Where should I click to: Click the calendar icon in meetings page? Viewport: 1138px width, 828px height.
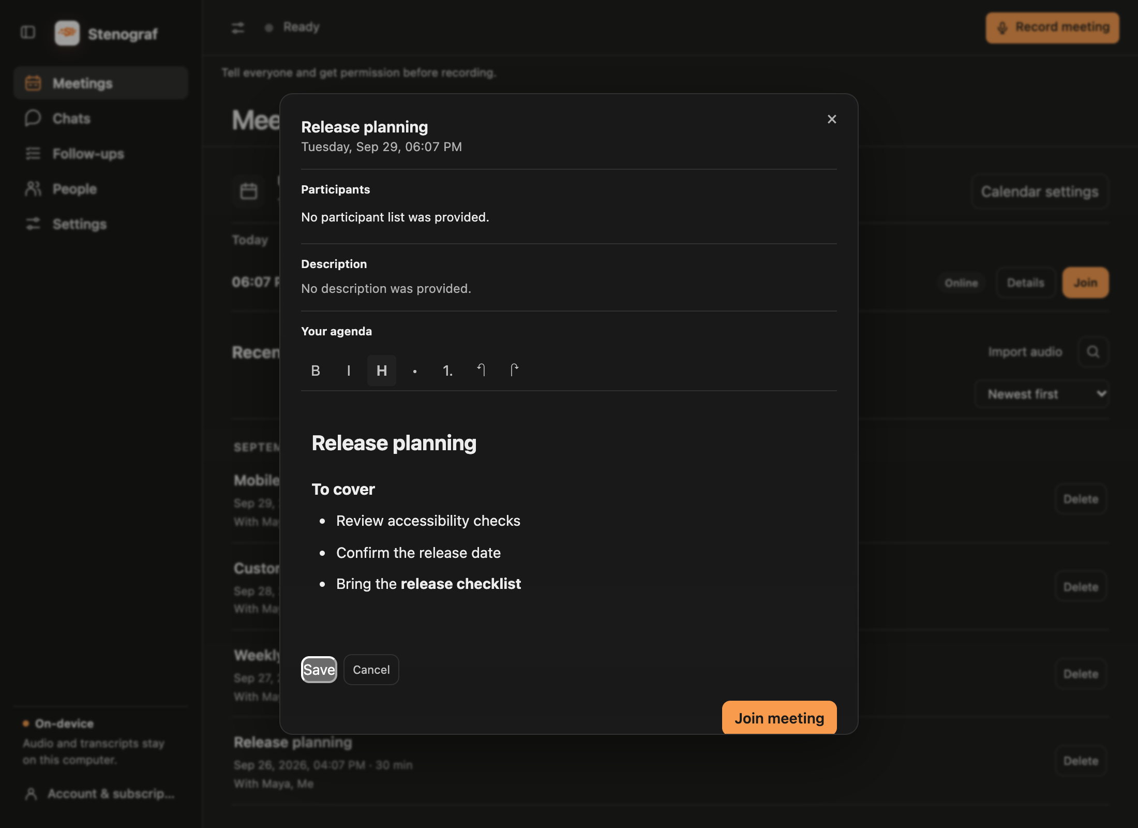tap(249, 191)
